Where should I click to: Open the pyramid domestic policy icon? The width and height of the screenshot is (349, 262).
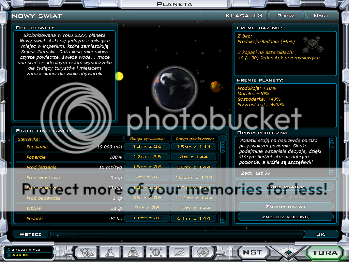point(133,252)
